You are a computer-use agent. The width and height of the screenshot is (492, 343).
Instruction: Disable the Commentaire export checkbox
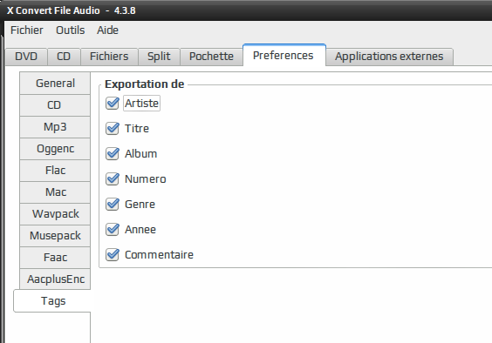click(112, 255)
